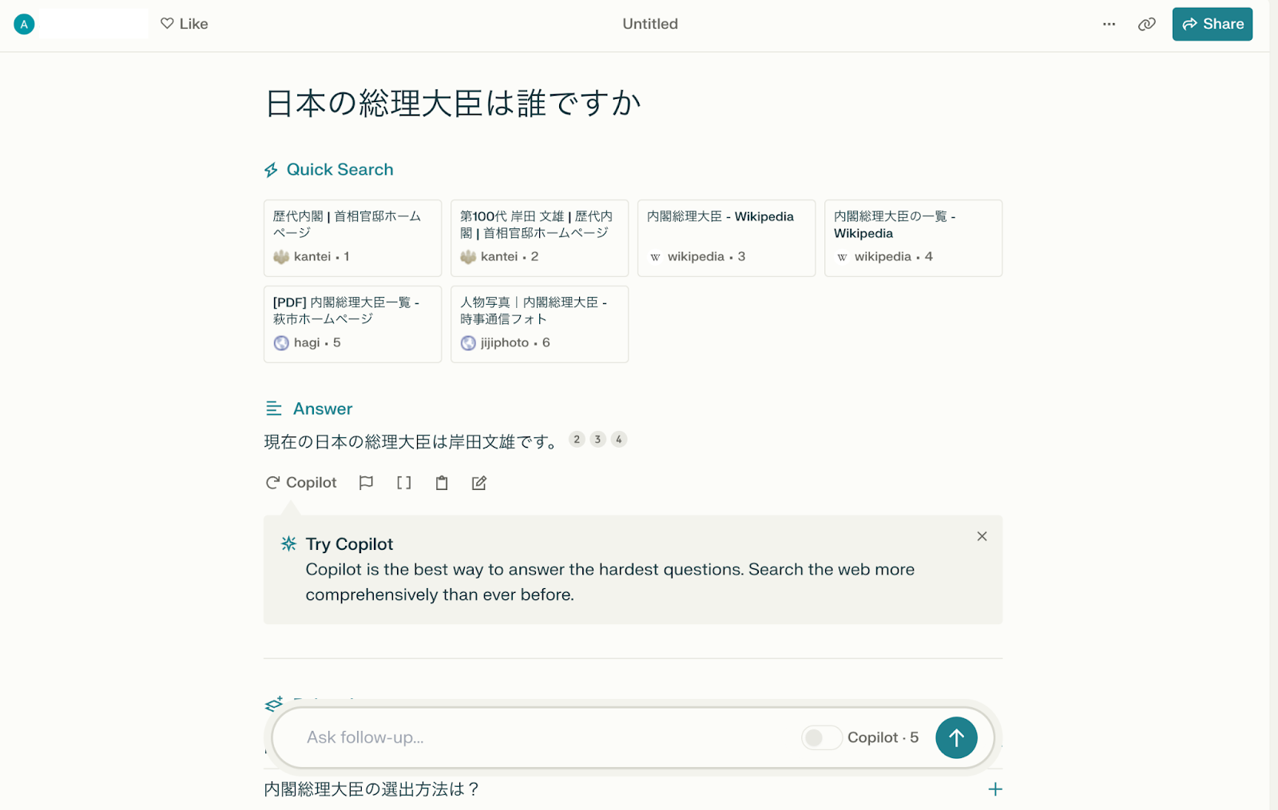Close the Try Copilot banner
Image resolution: width=1278 pixels, height=810 pixels.
982,536
